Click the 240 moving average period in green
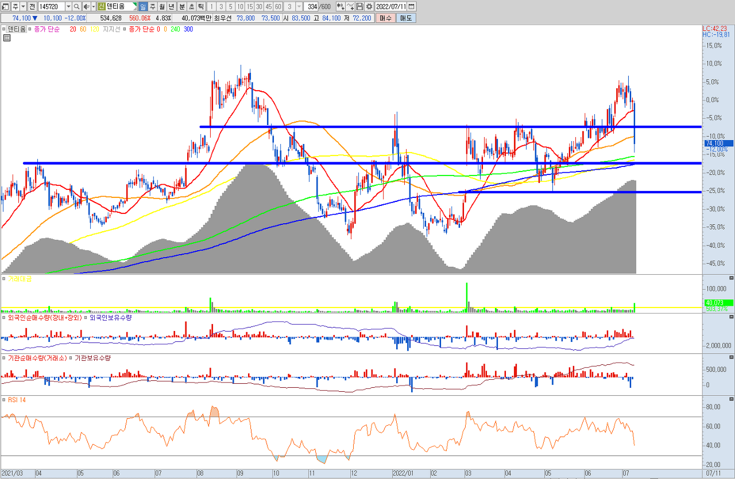Screen dimensions: 735x479 pyautogui.click(x=176, y=29)
